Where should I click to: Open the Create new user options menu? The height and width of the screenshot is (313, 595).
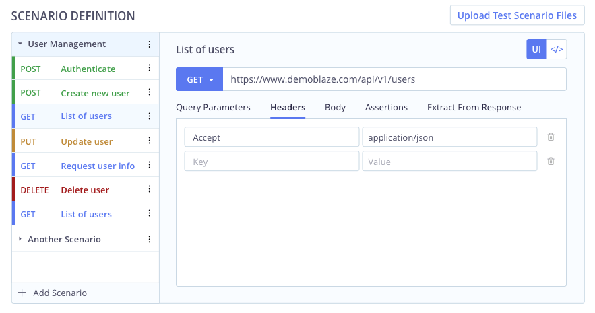149,93
